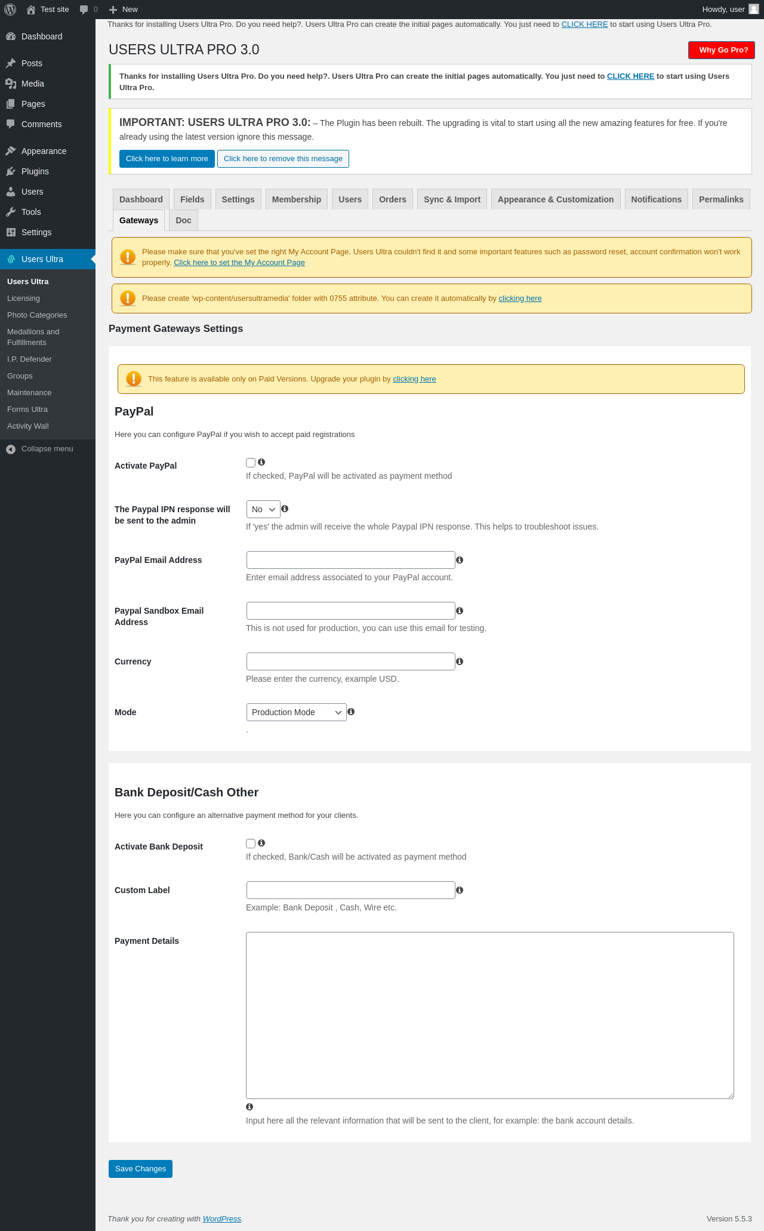
Task: Click the red Why Go Pro button
Action: point(722,50)
